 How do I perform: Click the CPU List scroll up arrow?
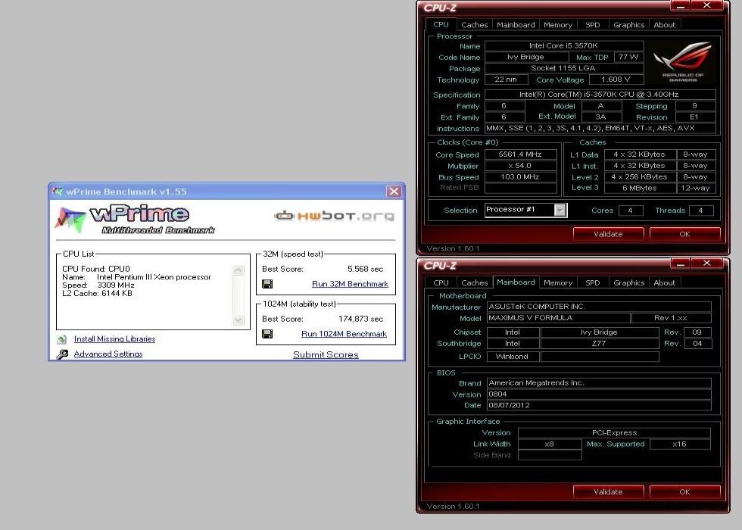[x=238, y=270]
